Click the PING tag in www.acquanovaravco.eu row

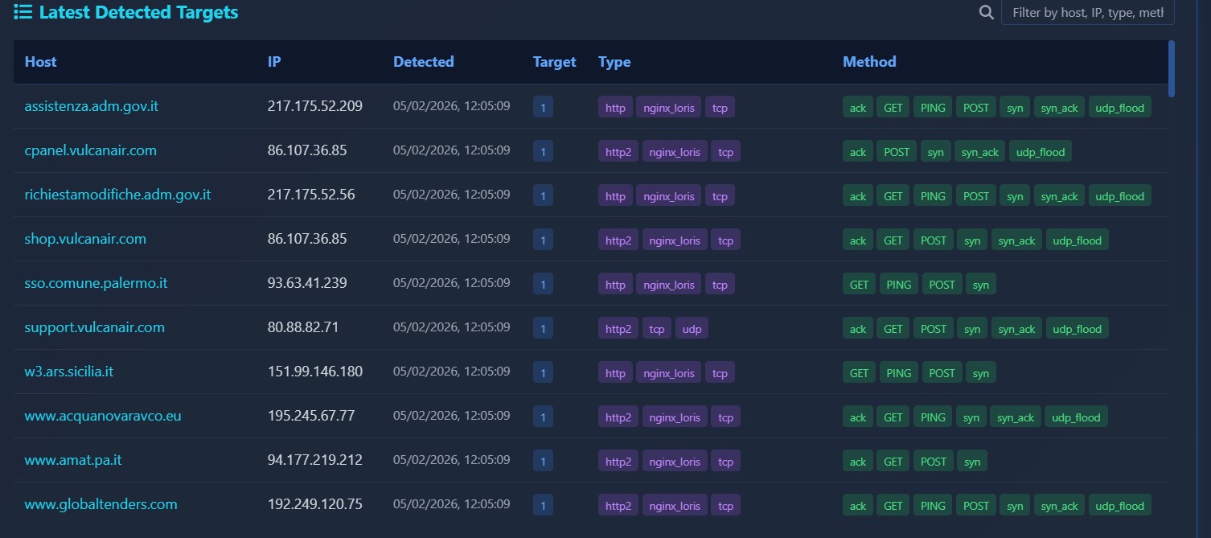pyautogui.click(x=933, y=417)
